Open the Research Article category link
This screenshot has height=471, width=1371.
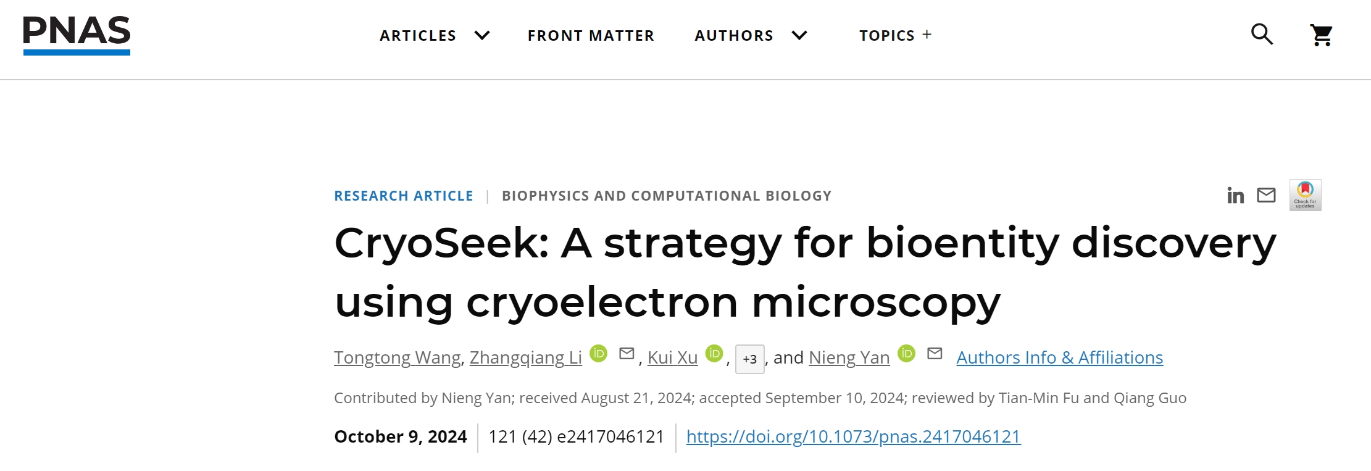(404, 196)
